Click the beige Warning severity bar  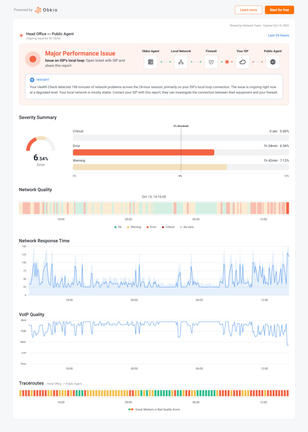coord(150,167)
